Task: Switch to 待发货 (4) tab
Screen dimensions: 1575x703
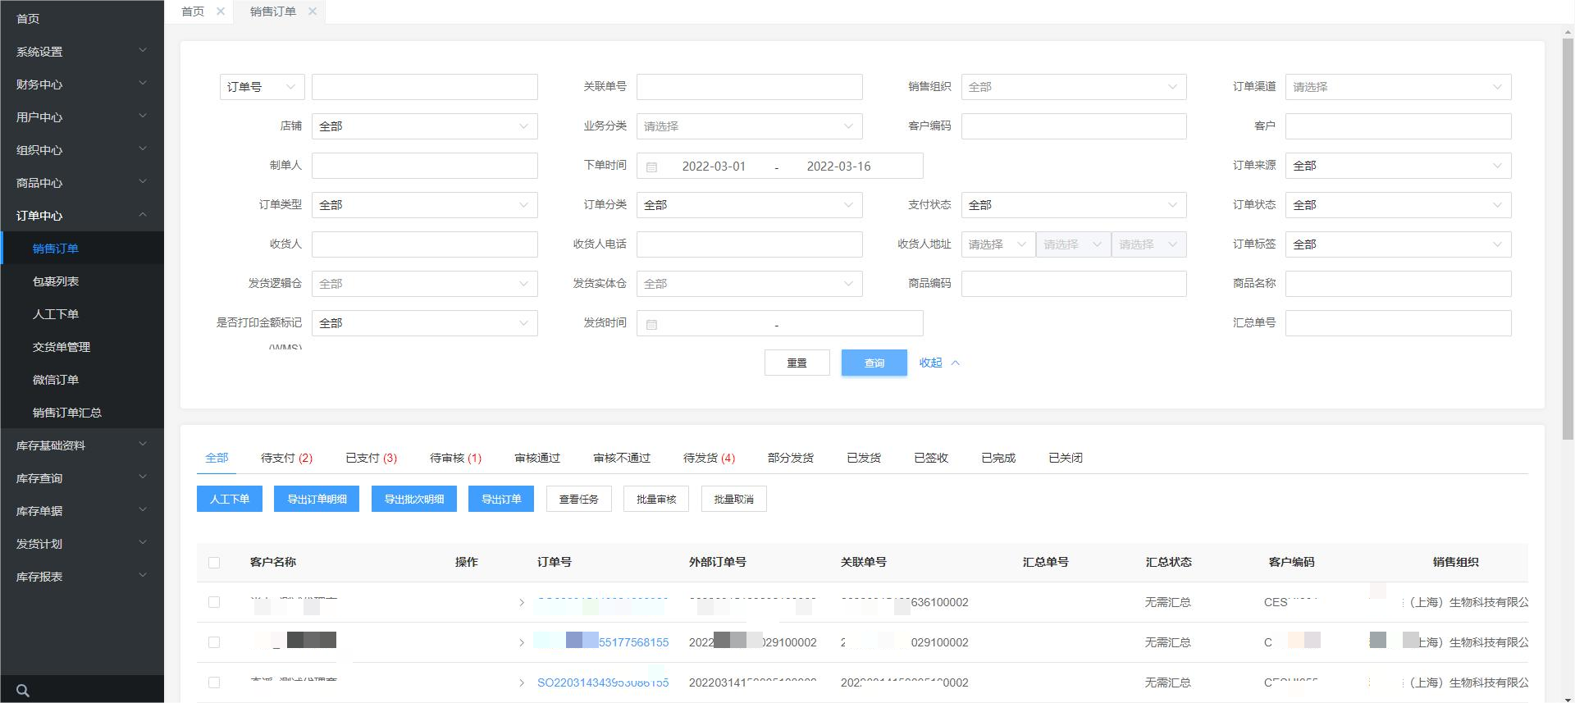Action: [x=709, y=458]
